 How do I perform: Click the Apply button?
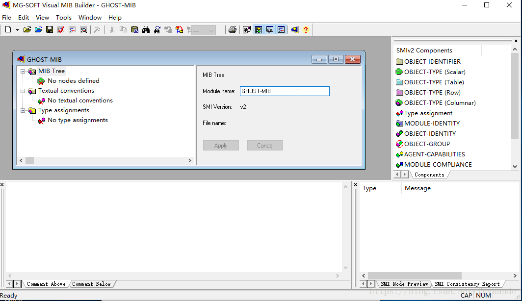pyautogui.click(x=221, y=145)
